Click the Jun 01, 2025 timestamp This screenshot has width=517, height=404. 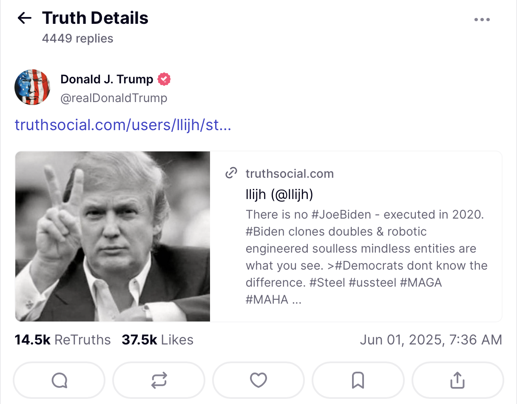(431, 340)
